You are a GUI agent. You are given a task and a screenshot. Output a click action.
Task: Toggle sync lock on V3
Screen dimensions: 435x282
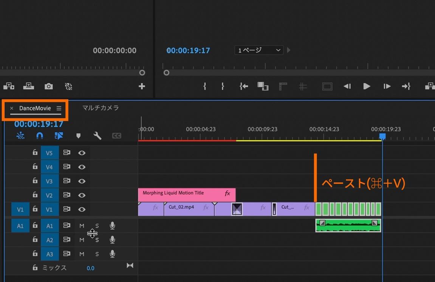[x=67, y=181]
